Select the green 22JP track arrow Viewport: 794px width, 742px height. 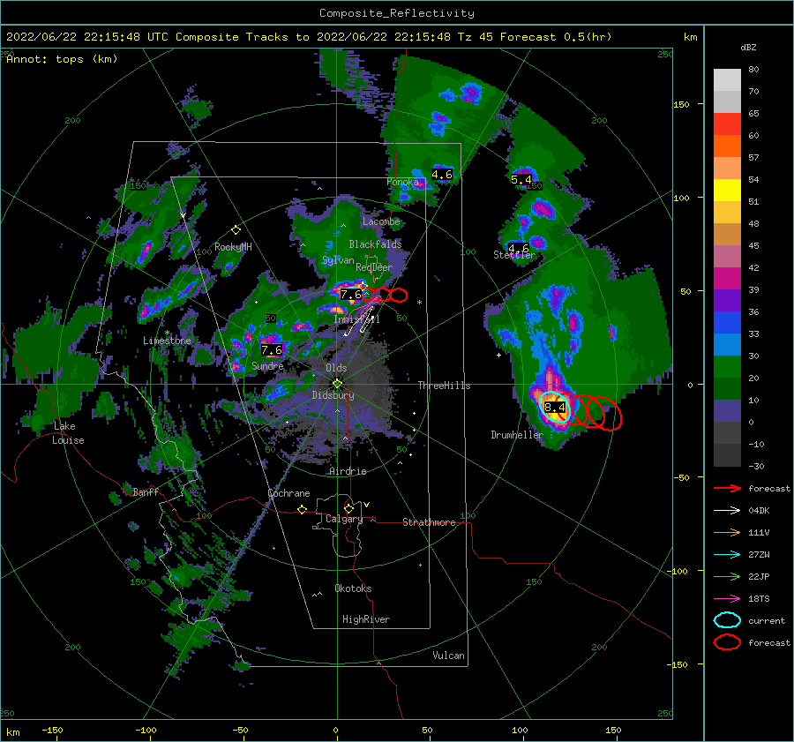[x=727, y=576]
